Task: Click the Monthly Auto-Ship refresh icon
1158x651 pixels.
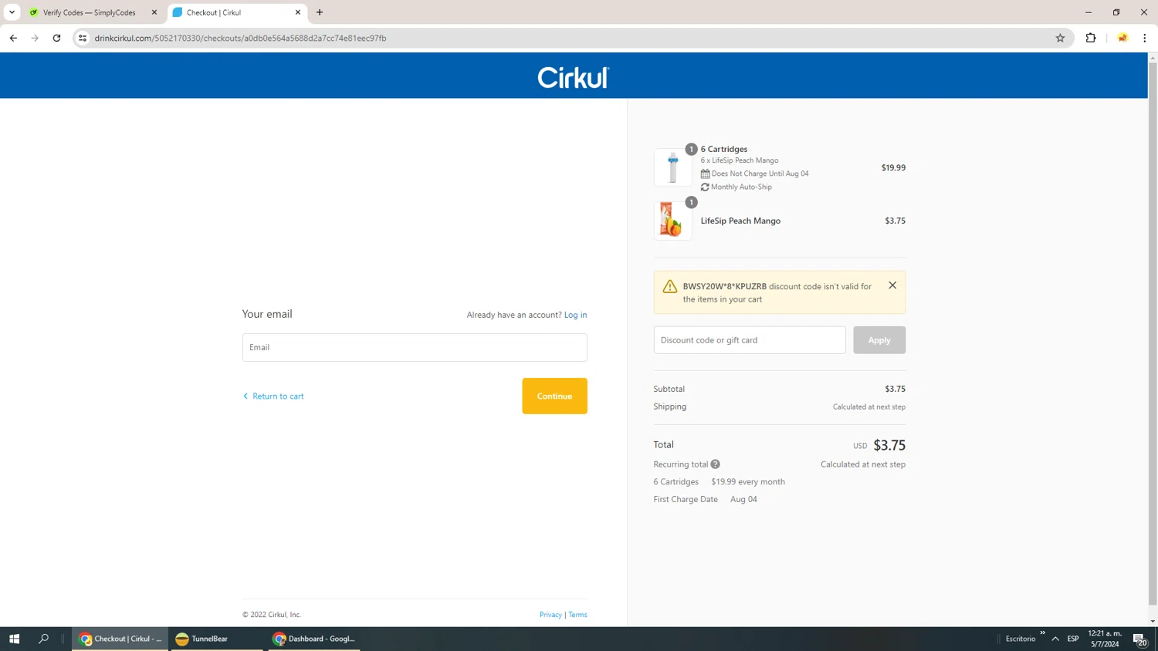Action: tap(705, 187)
